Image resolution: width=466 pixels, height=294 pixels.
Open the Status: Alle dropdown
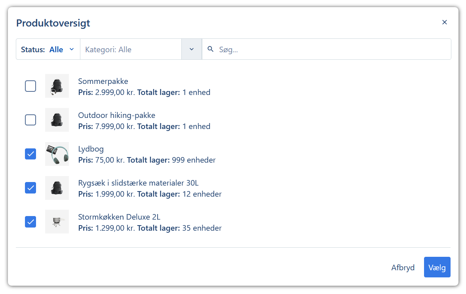(48, 49)
